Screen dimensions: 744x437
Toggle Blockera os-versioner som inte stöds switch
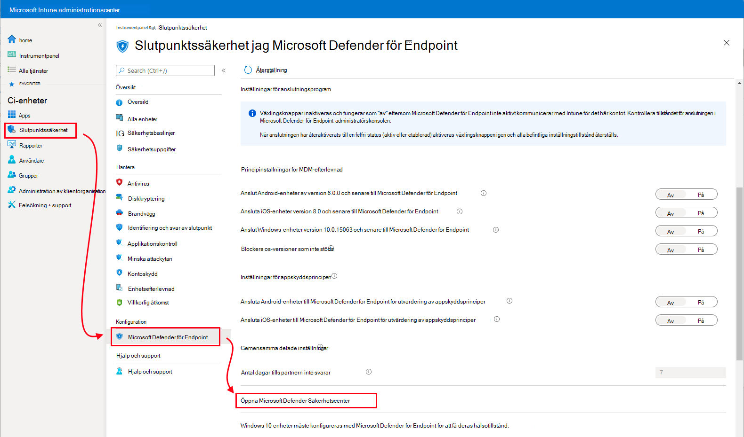point(686,249)
